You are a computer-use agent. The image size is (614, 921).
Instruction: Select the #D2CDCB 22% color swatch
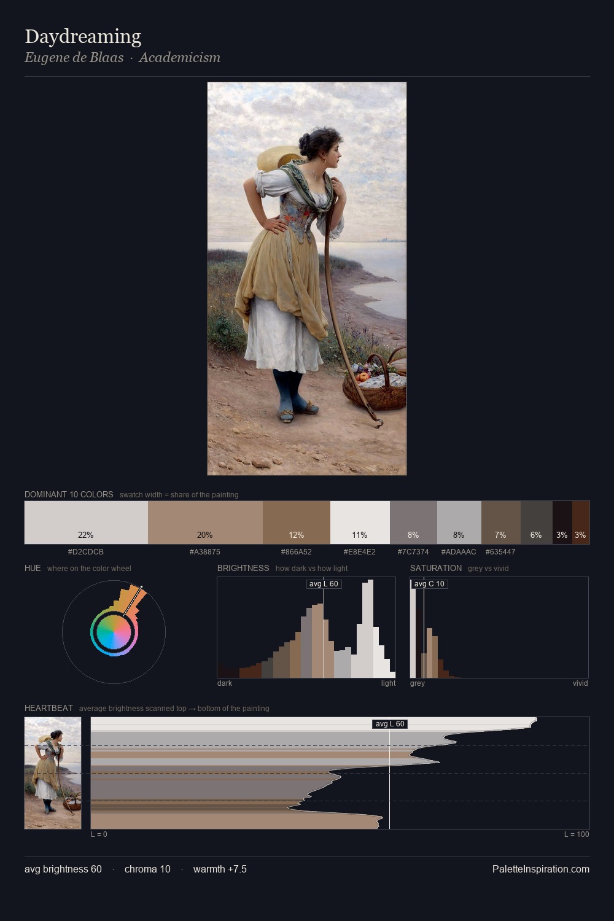[86, 523]
